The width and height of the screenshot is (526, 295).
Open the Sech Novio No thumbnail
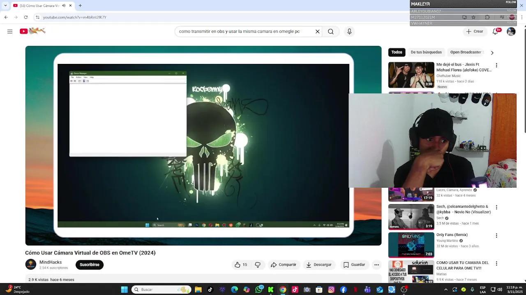tap(411, 217)
